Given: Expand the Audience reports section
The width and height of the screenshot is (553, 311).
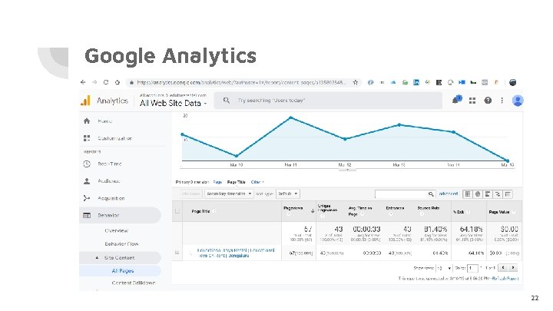Looking at the screenshot, I should (108, 181).
